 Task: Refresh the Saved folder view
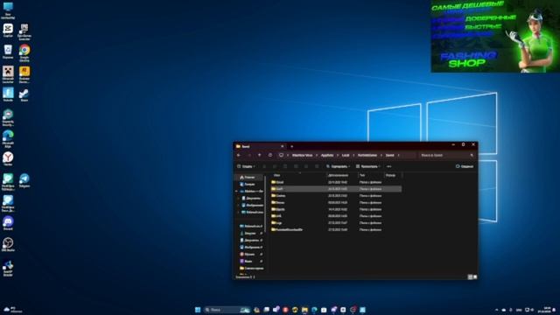tap(270, 156)
